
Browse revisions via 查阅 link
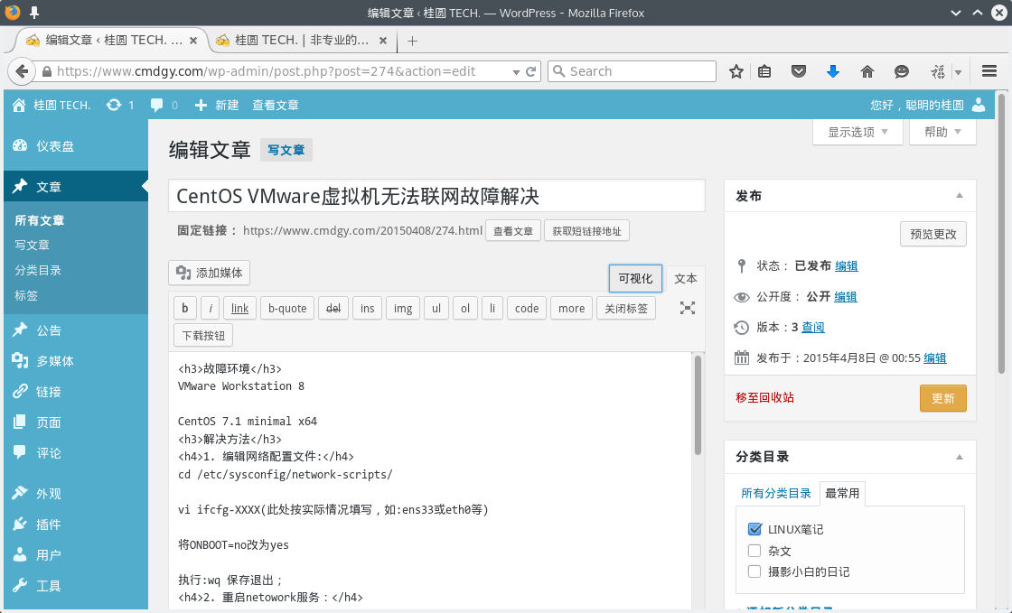813,328
